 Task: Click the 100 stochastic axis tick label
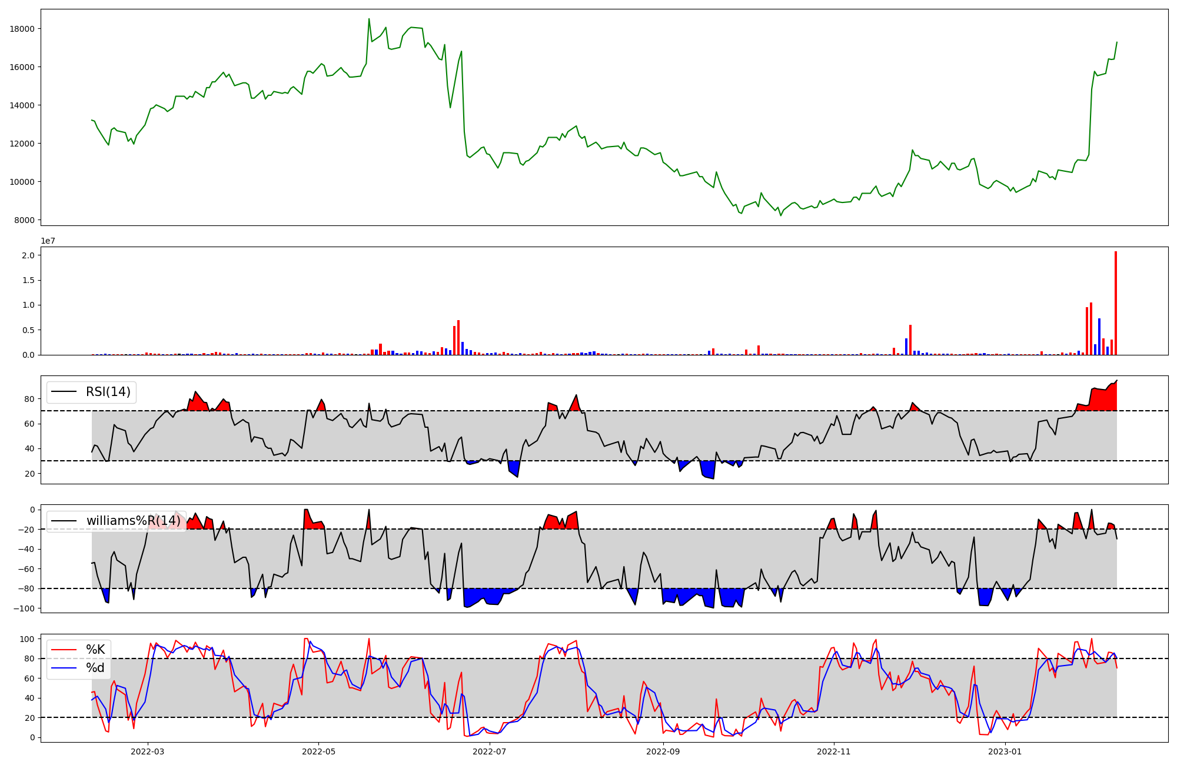point(27,639)
